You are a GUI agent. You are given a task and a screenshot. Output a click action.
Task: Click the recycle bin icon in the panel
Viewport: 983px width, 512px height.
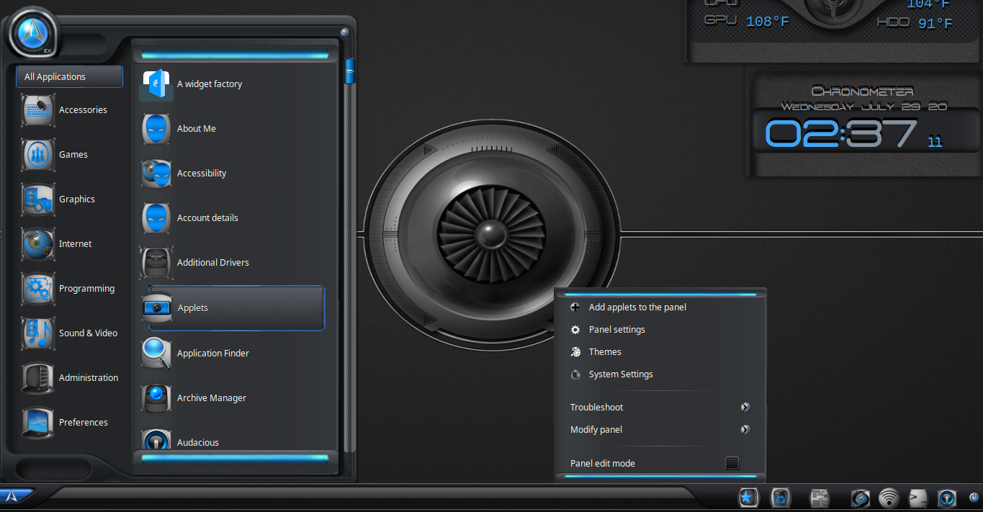click(x=781, y=498)
